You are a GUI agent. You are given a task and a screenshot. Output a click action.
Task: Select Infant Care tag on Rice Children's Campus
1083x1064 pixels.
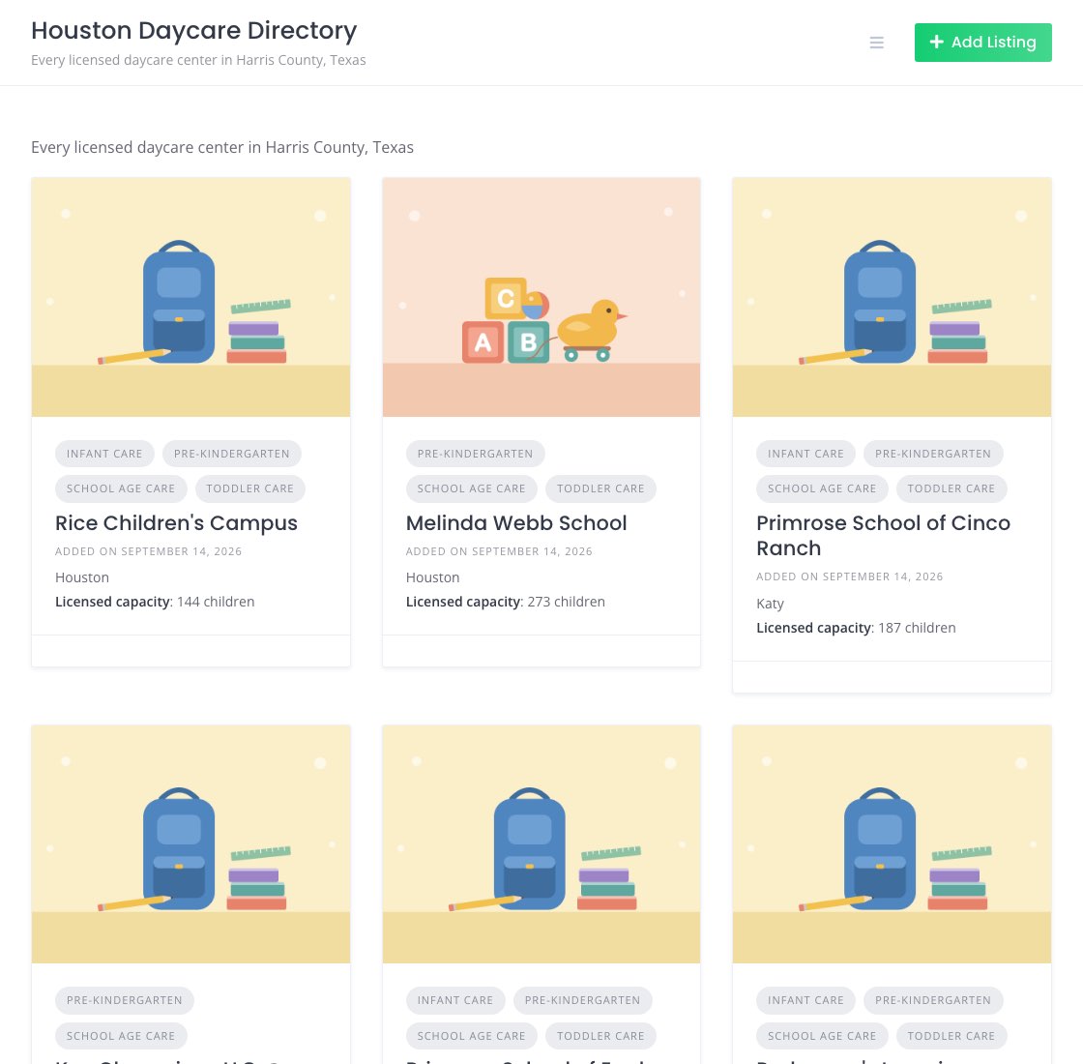[x=104, y=454]
